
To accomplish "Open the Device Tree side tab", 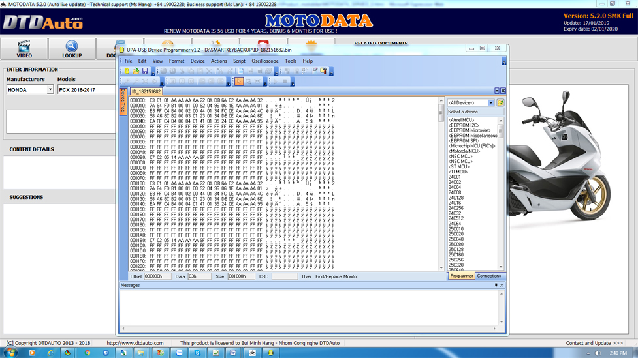I will tap(123, 101).
